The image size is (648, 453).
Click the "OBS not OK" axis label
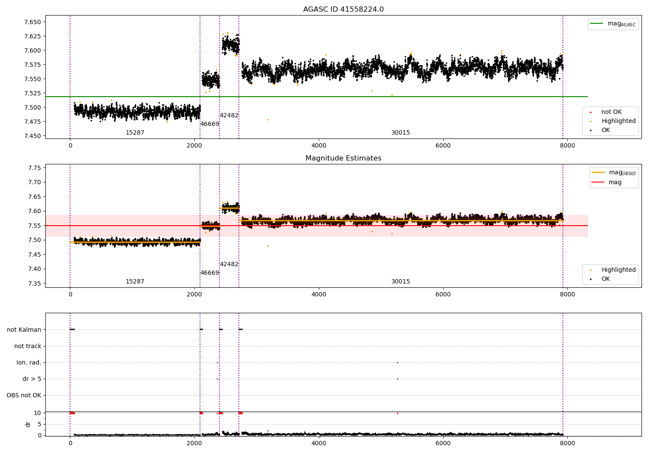click(x=24, y=395)
